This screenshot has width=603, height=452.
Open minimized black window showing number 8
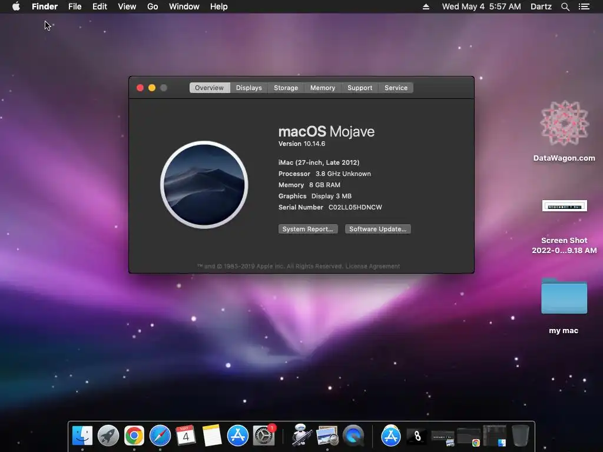[417, 436]
